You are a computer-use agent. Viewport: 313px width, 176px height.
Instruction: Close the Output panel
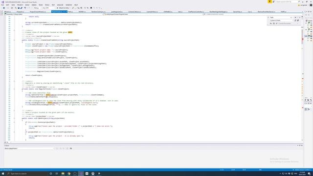pos(302,146)
